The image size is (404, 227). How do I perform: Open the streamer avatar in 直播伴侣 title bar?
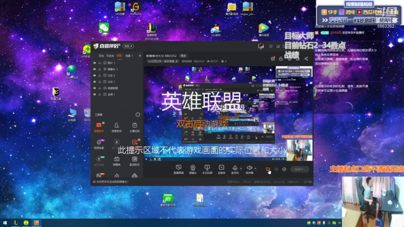(261, 46)
